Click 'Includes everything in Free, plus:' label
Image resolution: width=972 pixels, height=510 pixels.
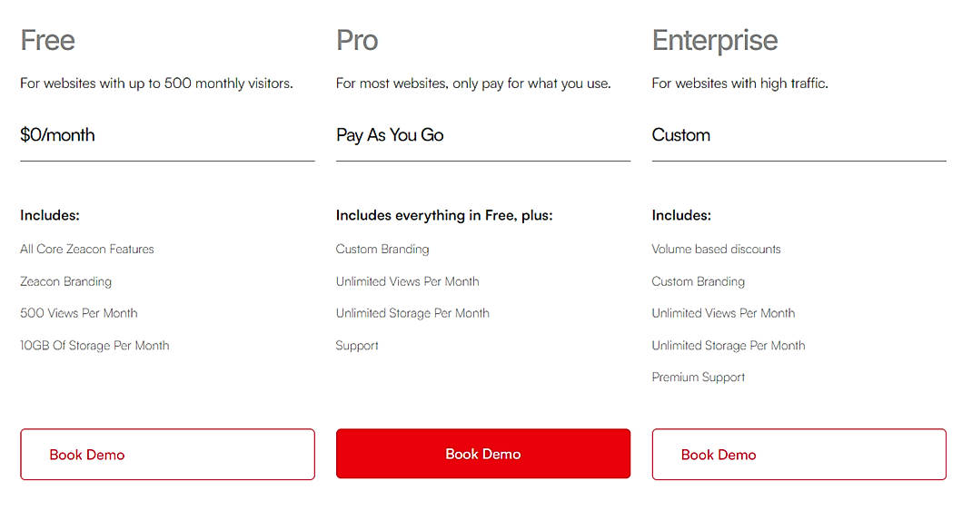click(444, 215)
